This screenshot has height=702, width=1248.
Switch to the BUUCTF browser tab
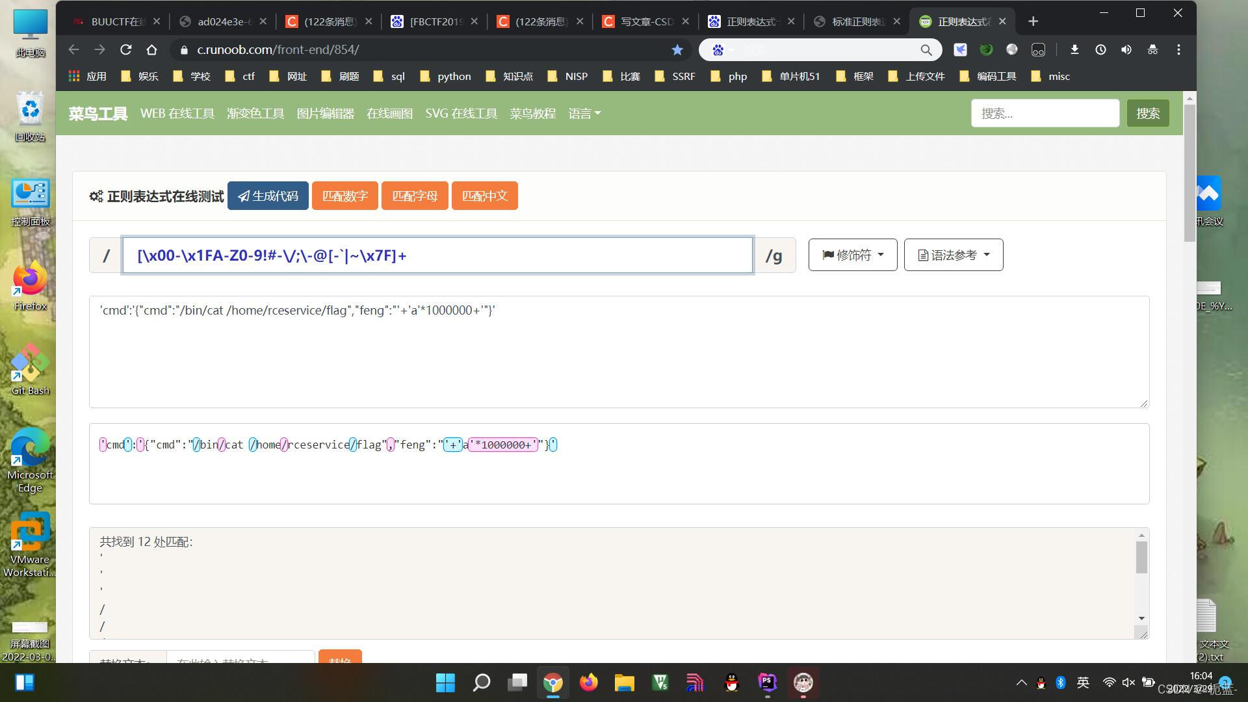116,21
